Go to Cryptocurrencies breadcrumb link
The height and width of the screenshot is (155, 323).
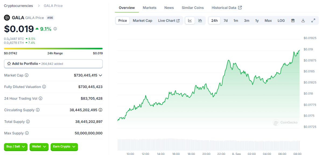(x=18, y=6)
